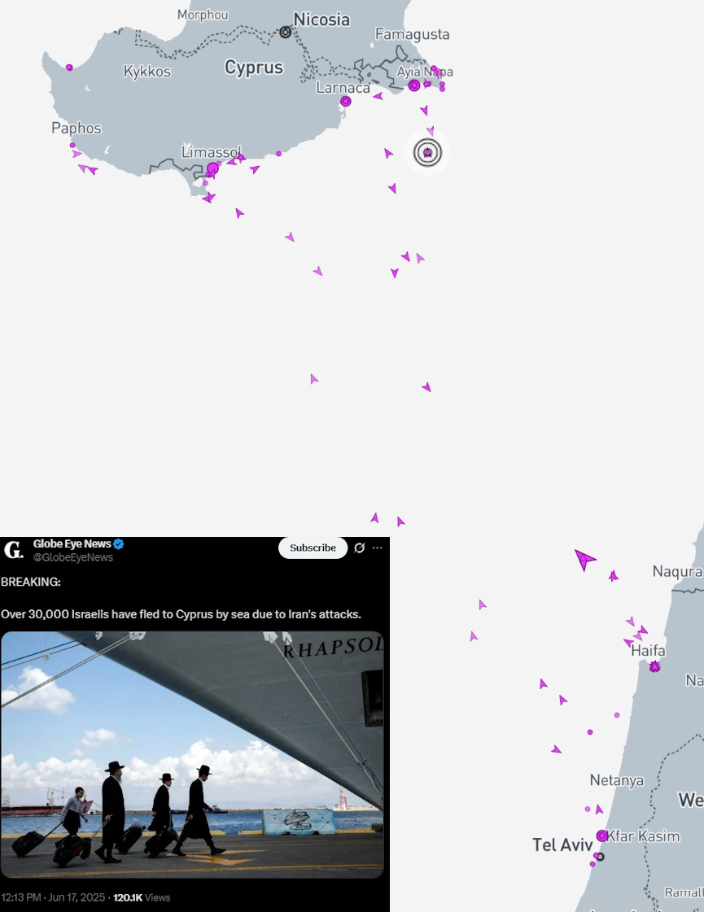Click the Tel Aviv map label
The height and width of the screenshot is (912, 704).
pos(562,845)
